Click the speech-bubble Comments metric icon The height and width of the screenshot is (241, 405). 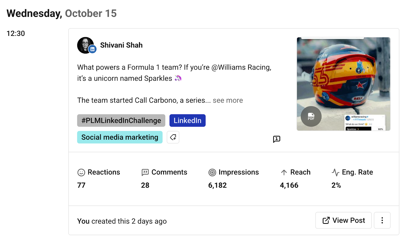[145, 172]
